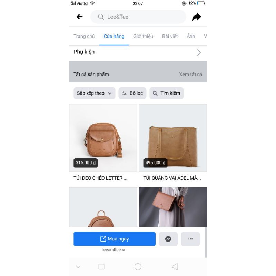Tap the share arrow icon
This screenshot has height=276, width=276.
point(196,17)
